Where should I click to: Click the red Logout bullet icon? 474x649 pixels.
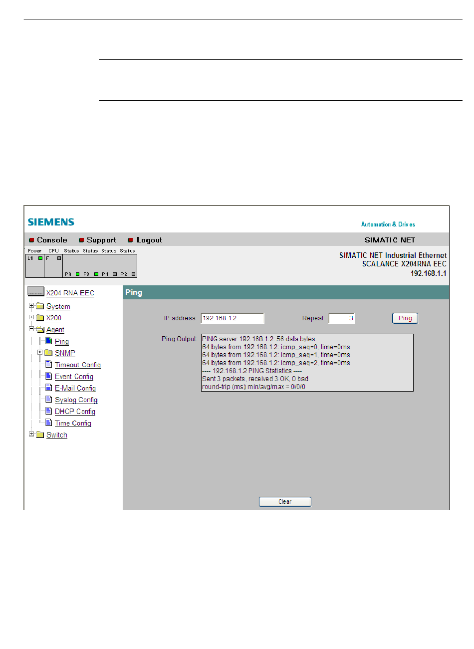(130, 240)
